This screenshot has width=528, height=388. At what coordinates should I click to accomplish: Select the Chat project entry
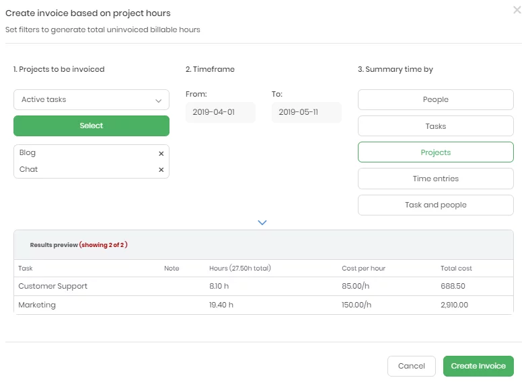click(28, 169)
